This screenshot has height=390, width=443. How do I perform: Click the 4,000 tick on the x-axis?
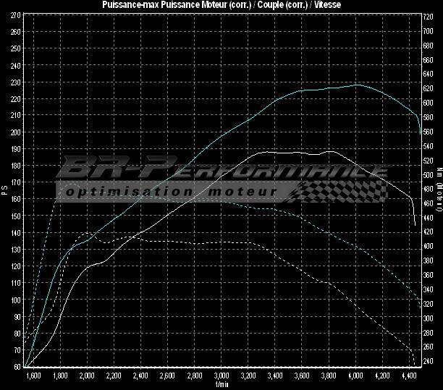click(356, 376)
